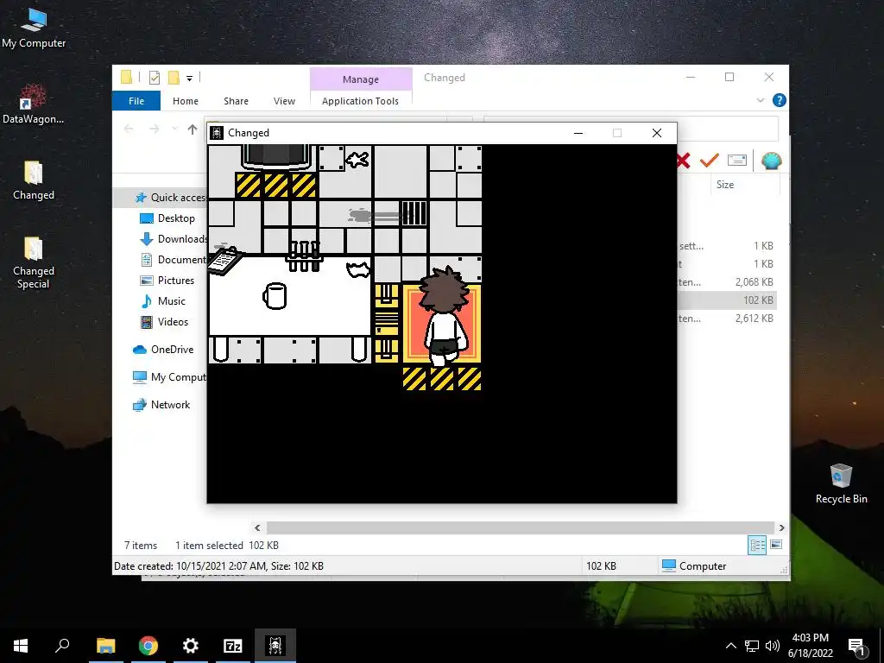This screenshot has width=884, height=663.
Task: Select the settings file row with 1 KB
Action: point(726,246)
